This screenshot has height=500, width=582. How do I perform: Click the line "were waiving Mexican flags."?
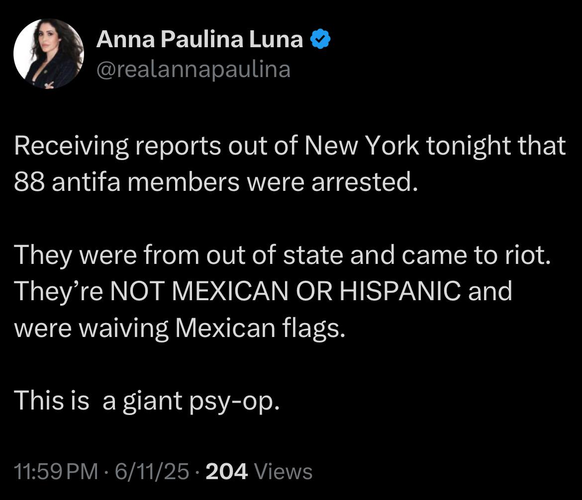[180, 328]
